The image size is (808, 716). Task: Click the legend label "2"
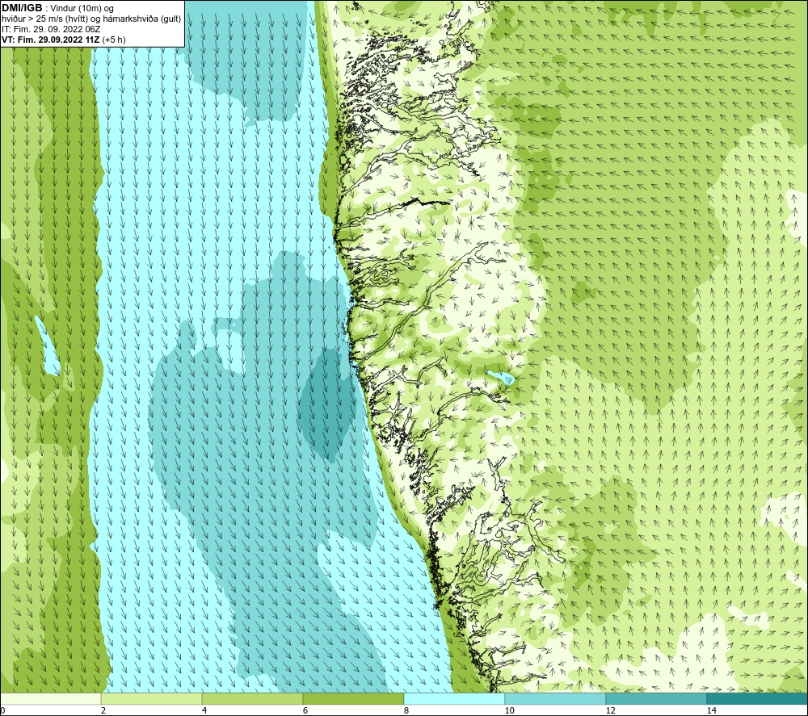click(x=103, y=711)
